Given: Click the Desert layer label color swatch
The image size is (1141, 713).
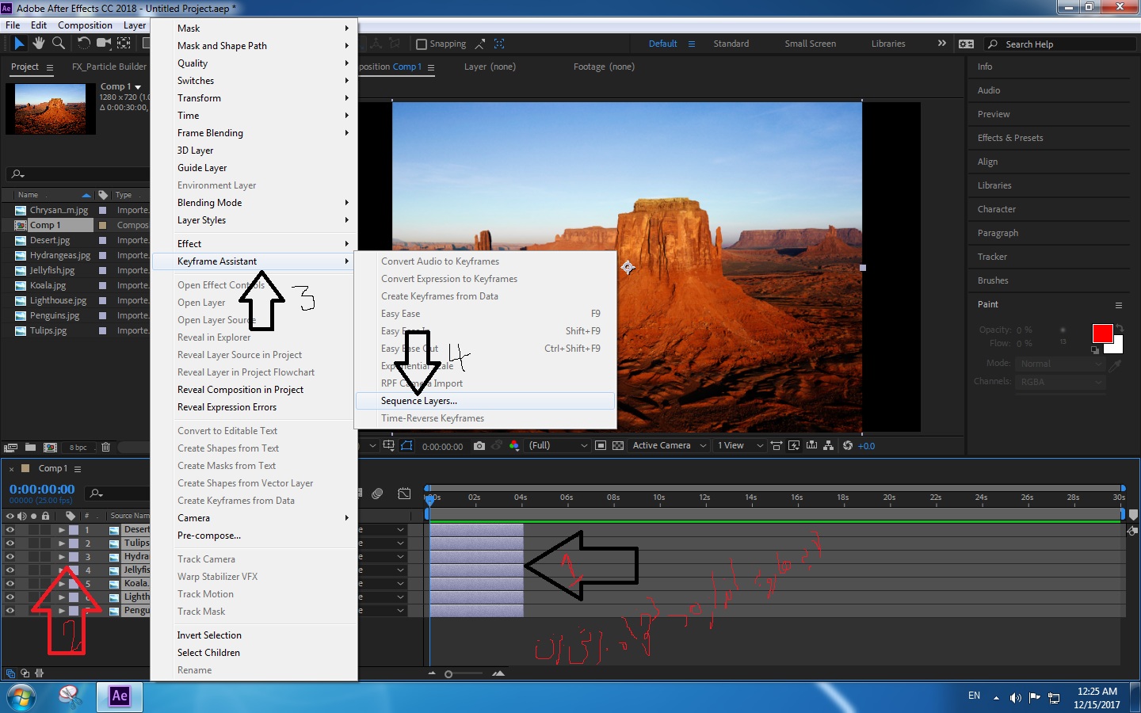Looking at the screenshot, I should coord(74,530).
